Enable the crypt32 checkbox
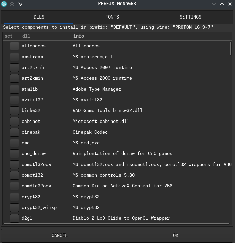 tap(14, 197)
